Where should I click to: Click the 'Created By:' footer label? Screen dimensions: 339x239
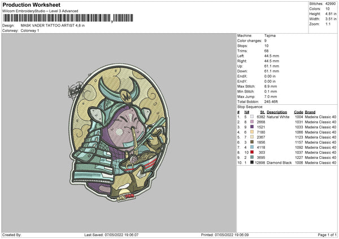pyautogui.click(x=12, y=234)
